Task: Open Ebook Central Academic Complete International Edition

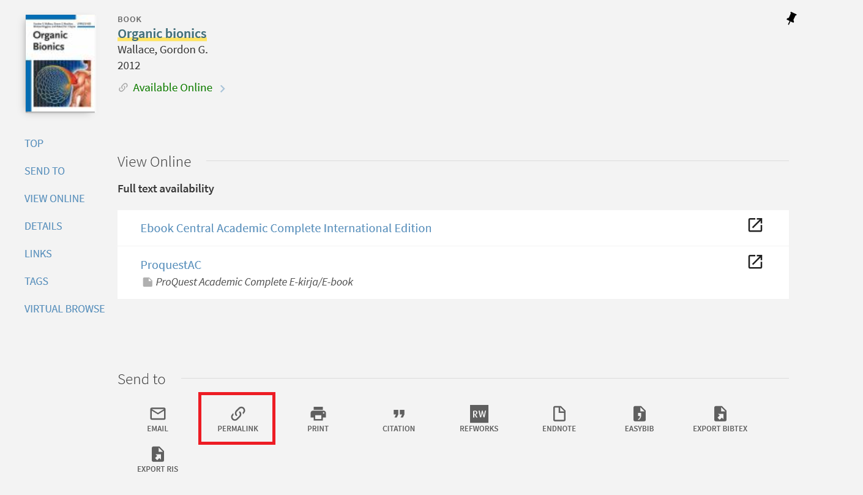Action: coord(286,228)
